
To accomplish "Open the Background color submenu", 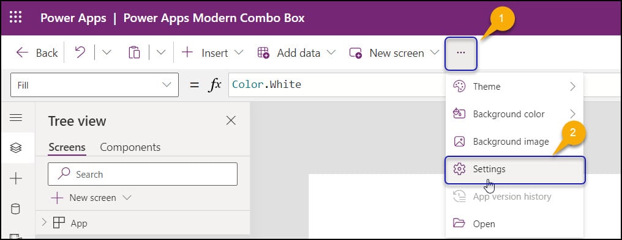I will (514, 114).
